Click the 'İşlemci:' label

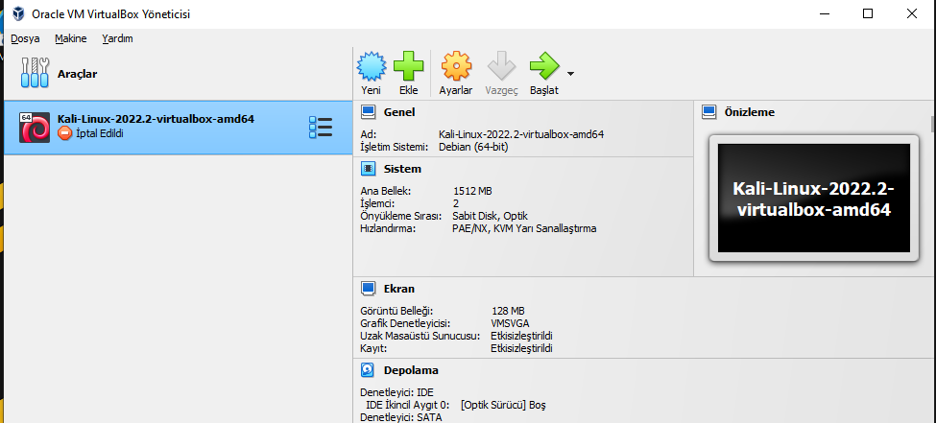(378, 203)
